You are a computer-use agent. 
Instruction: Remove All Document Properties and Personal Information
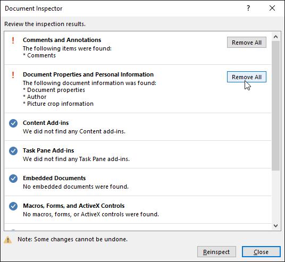coord(247,77)
